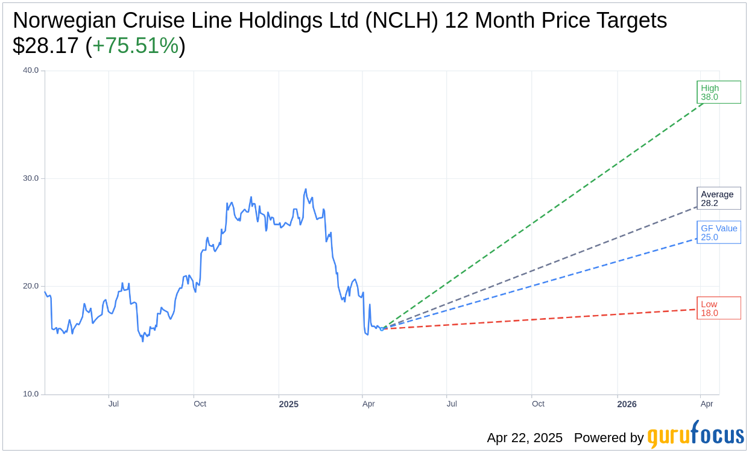Click the Powered by text
Screen dimensions: 749x453
(x=608, y=438)
